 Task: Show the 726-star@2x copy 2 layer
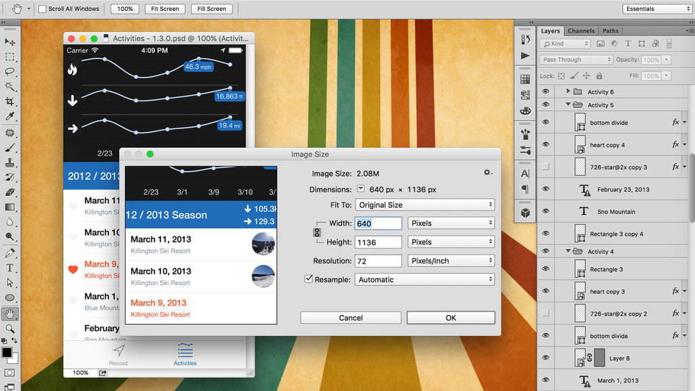[x=546, y=313]
